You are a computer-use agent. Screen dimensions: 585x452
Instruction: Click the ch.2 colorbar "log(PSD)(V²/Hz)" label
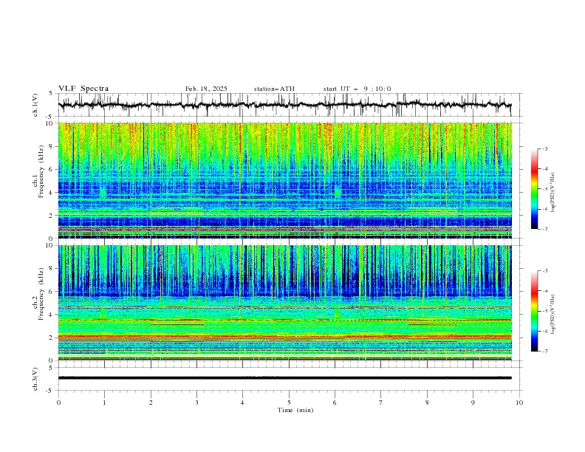[x=553, y=315]
